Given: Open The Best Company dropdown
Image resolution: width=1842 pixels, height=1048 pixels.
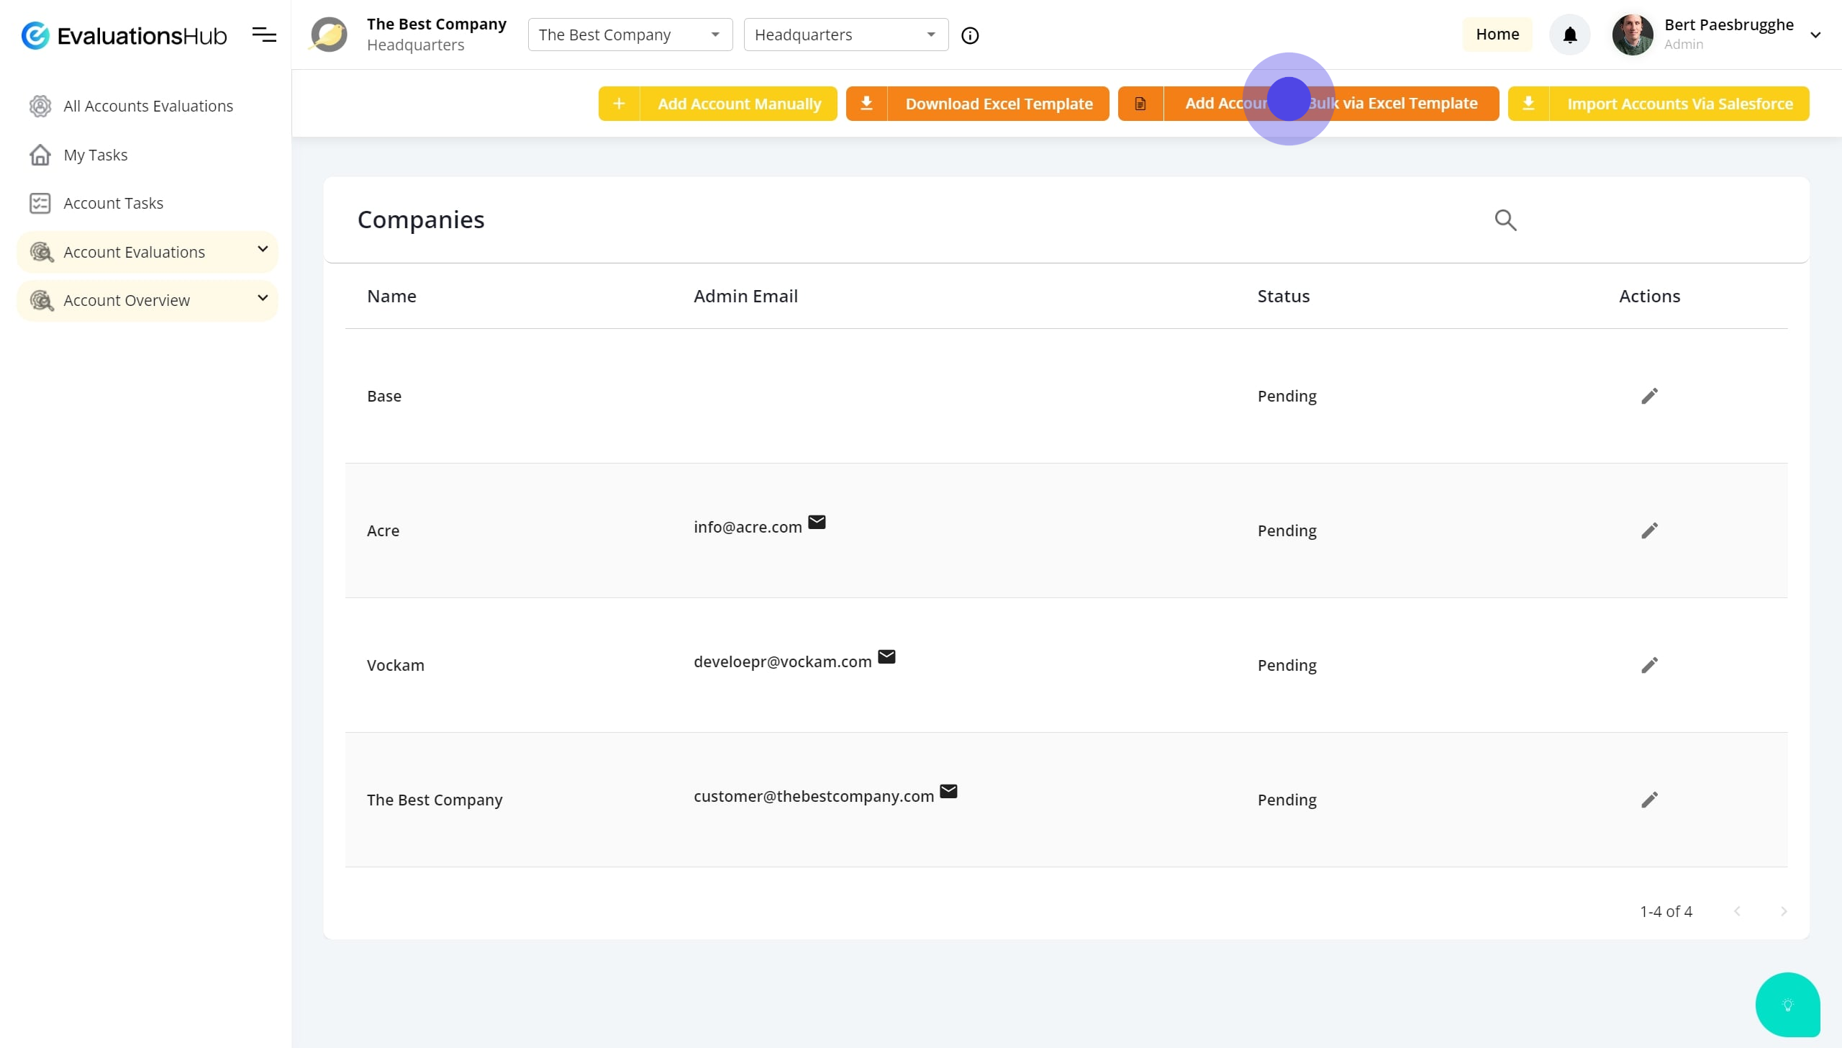Looking at the screenshot, I should (630, 35).
